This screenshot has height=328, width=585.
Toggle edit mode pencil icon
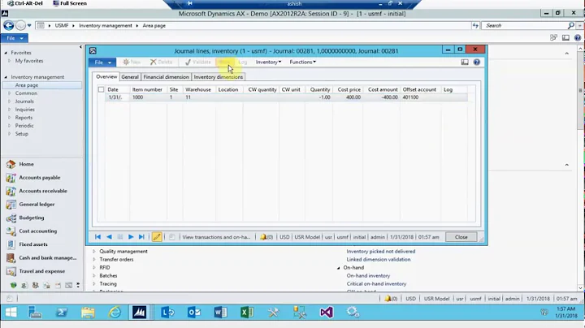[157, 237]
